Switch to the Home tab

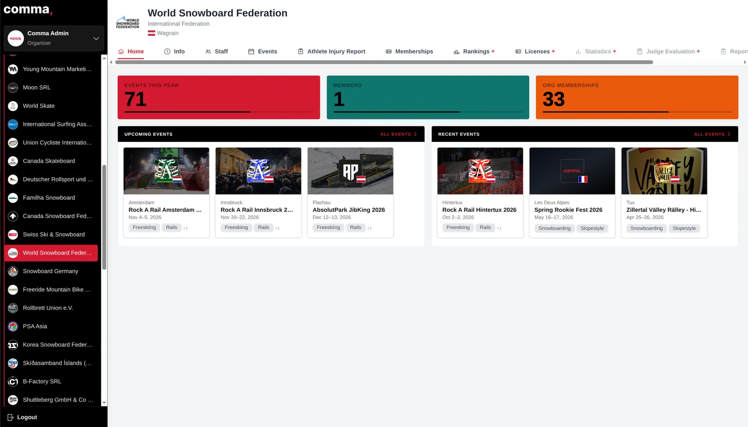tap(130, 51)
